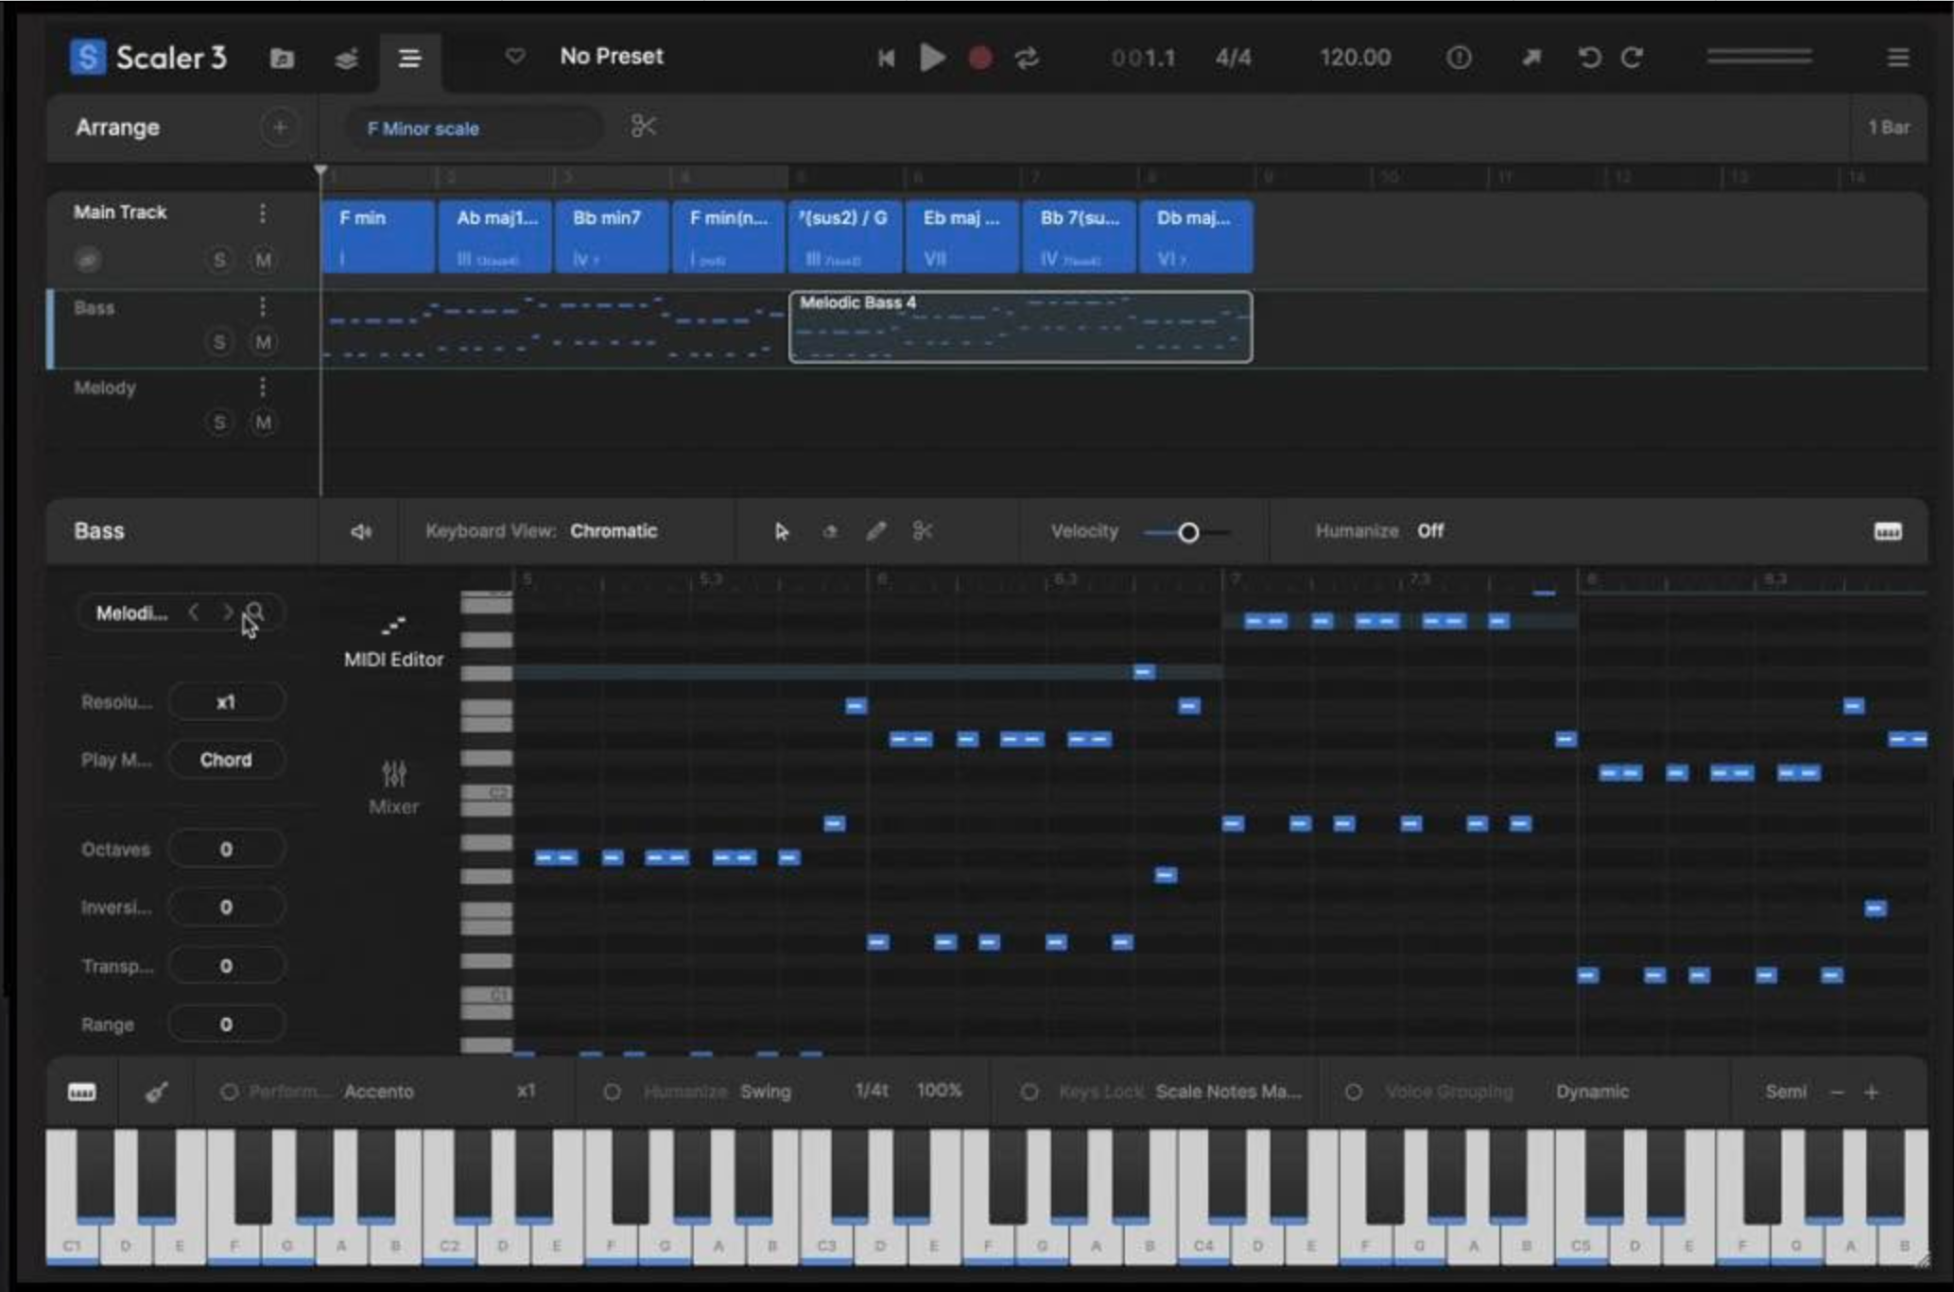This screenshot has height=1292, width=1954.
Task: Click the layers stack icon in header
Action: 346,59
